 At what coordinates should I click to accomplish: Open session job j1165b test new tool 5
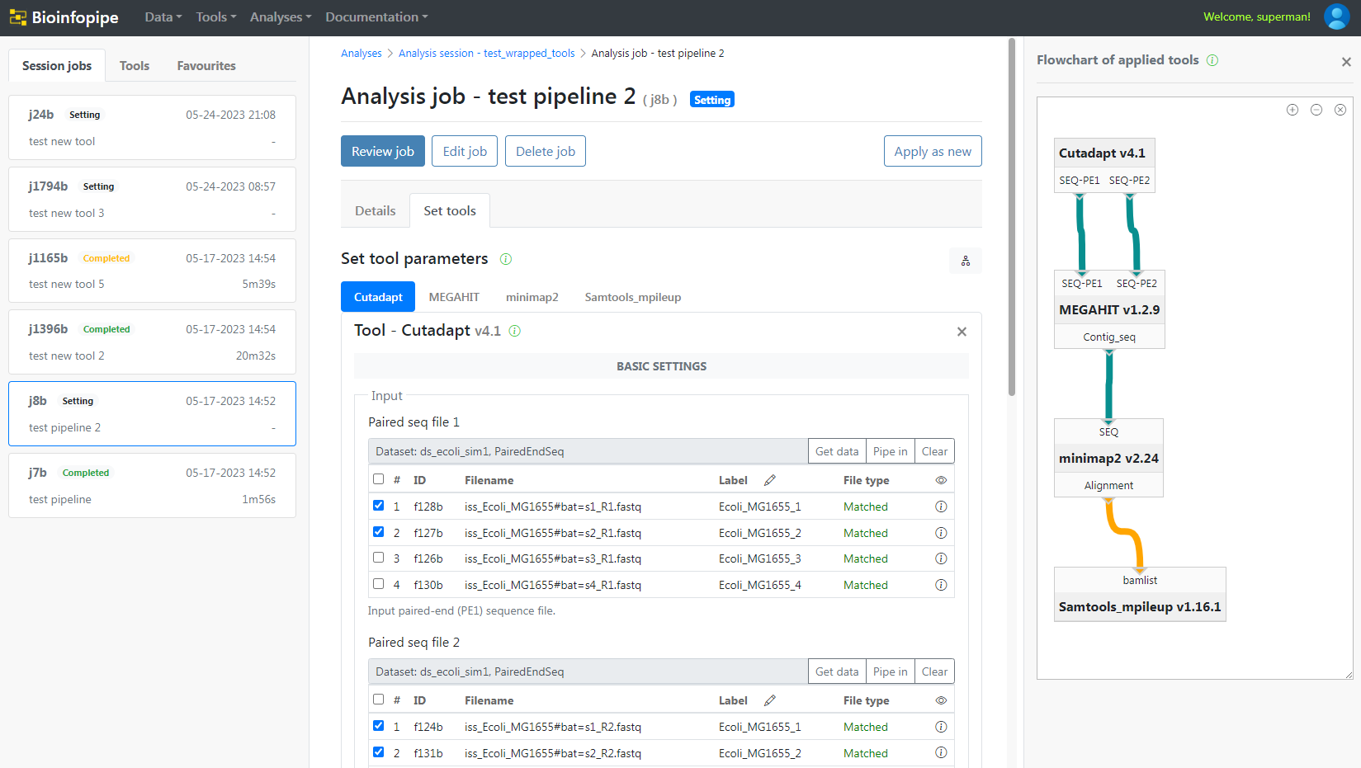[152, 271]
